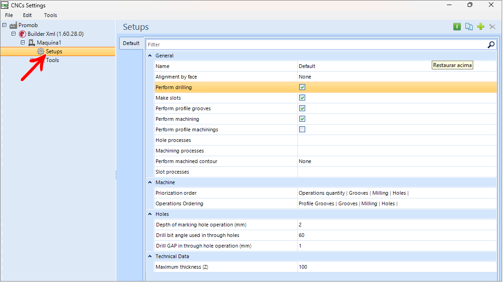Click the Name value 'Default'

click(x=307, y=66)
